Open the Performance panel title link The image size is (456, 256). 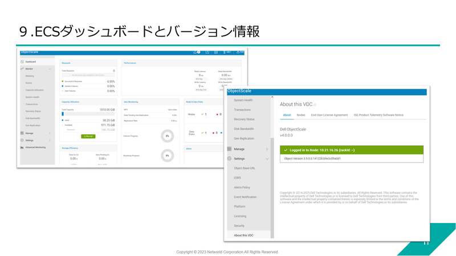[130, 63]
